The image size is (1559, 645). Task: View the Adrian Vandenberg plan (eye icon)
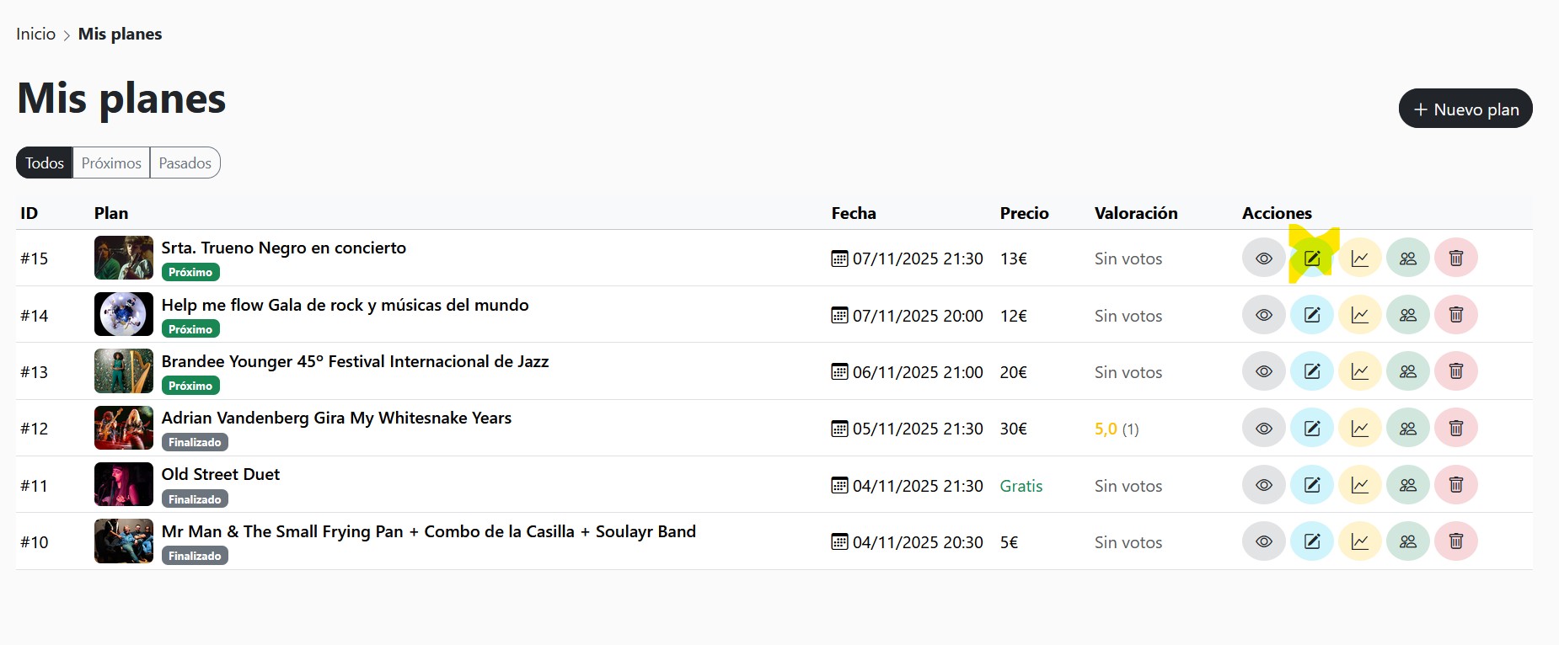(x=1263, y=428)
